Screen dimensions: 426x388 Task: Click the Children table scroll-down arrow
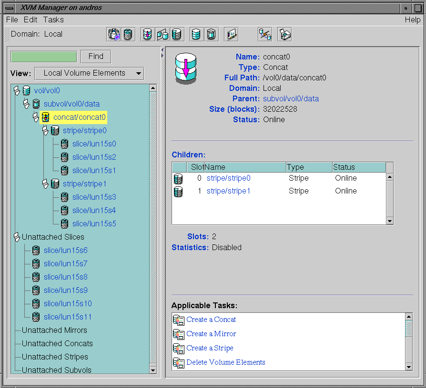tap(390, 221)
